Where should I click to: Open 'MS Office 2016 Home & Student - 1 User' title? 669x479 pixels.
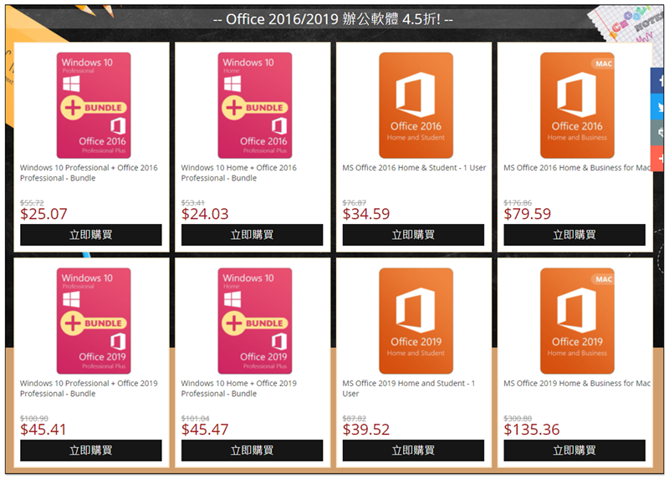[414, 168]
